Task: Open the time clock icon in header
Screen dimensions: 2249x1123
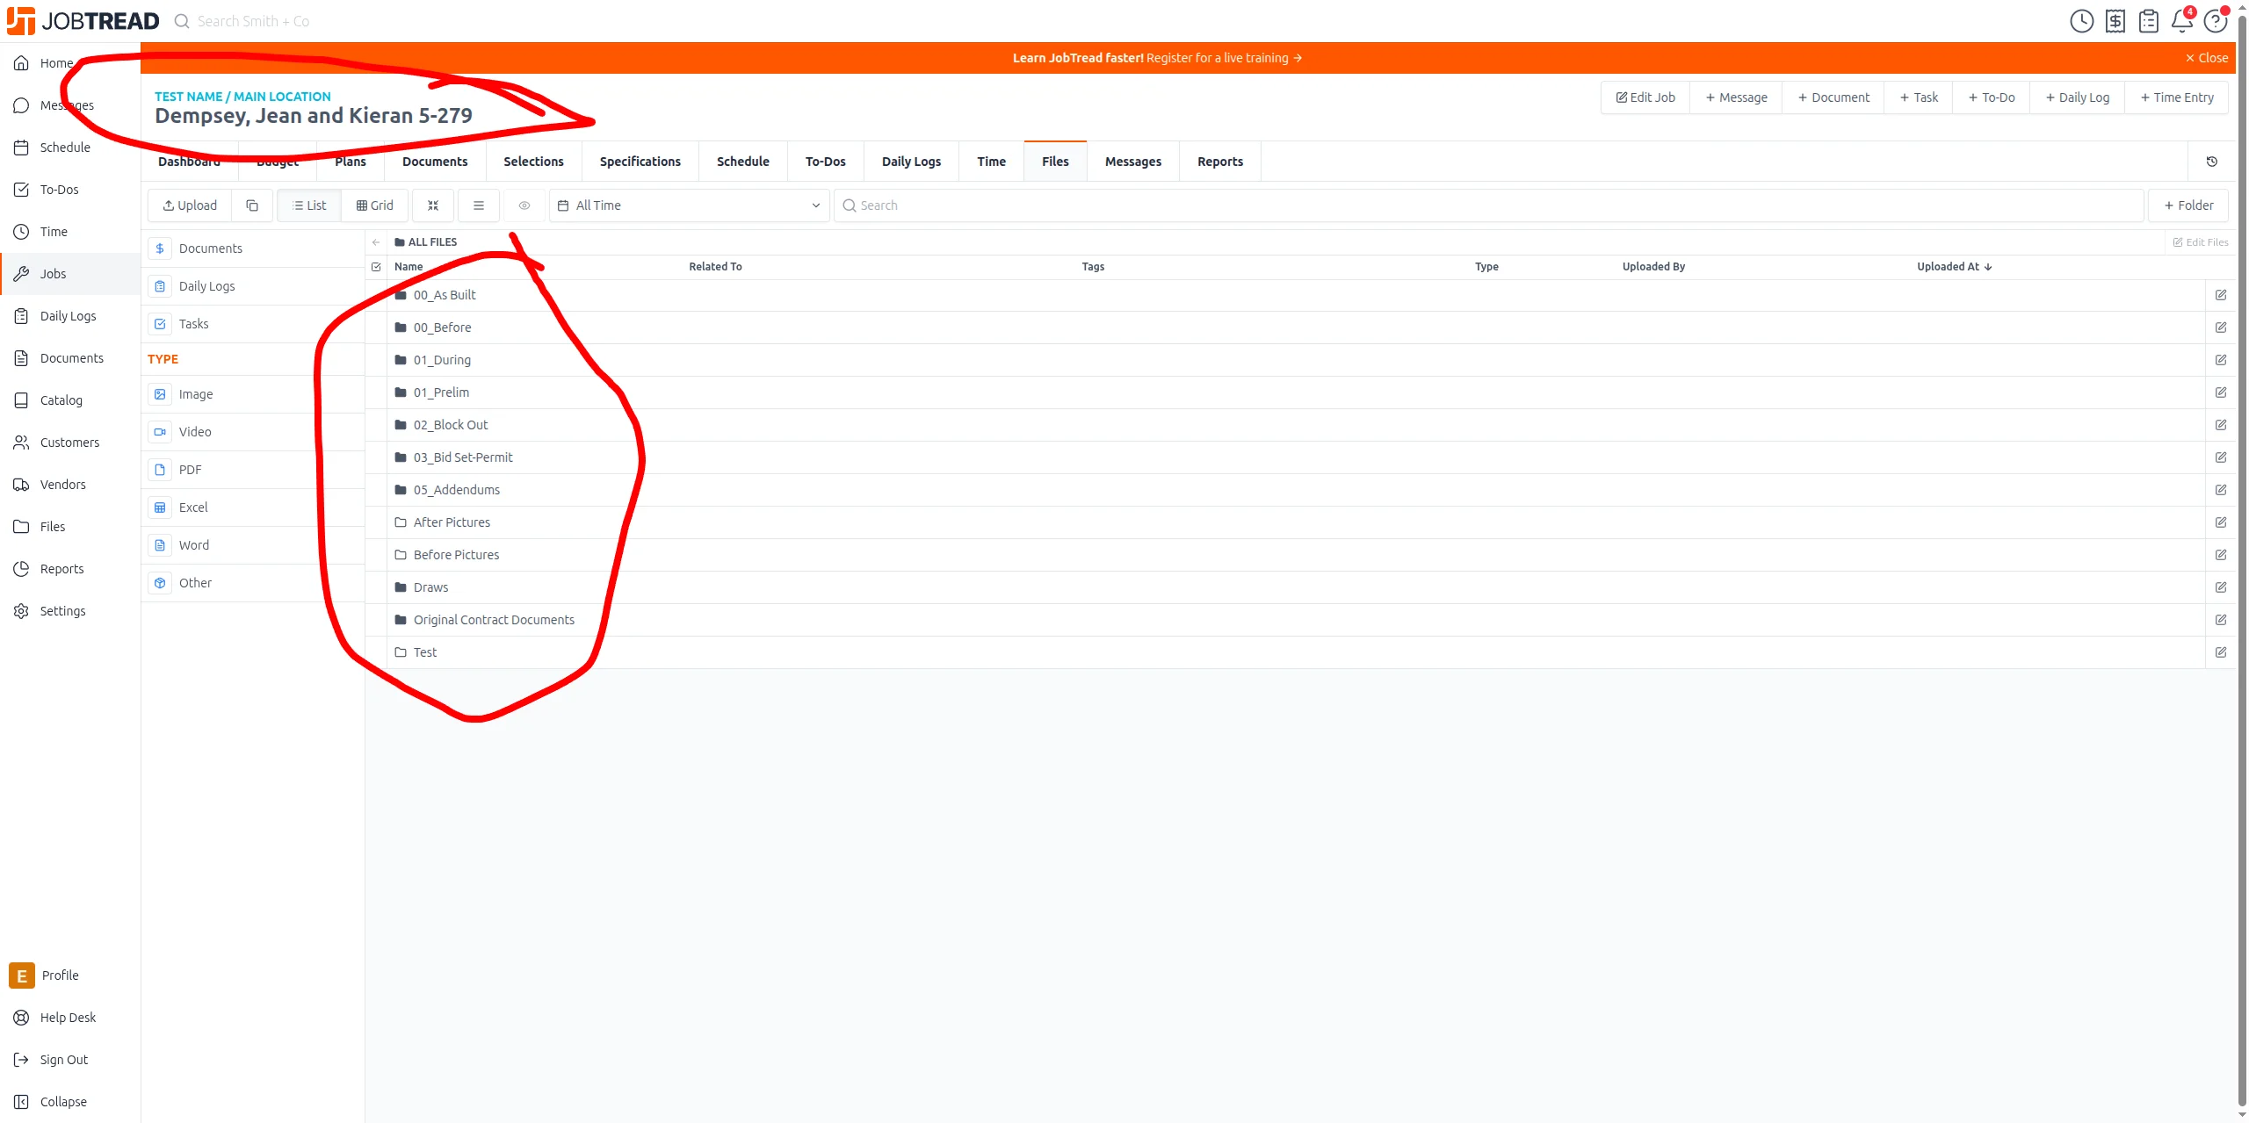Action: pyautogui.click(x=2081, y=21)
